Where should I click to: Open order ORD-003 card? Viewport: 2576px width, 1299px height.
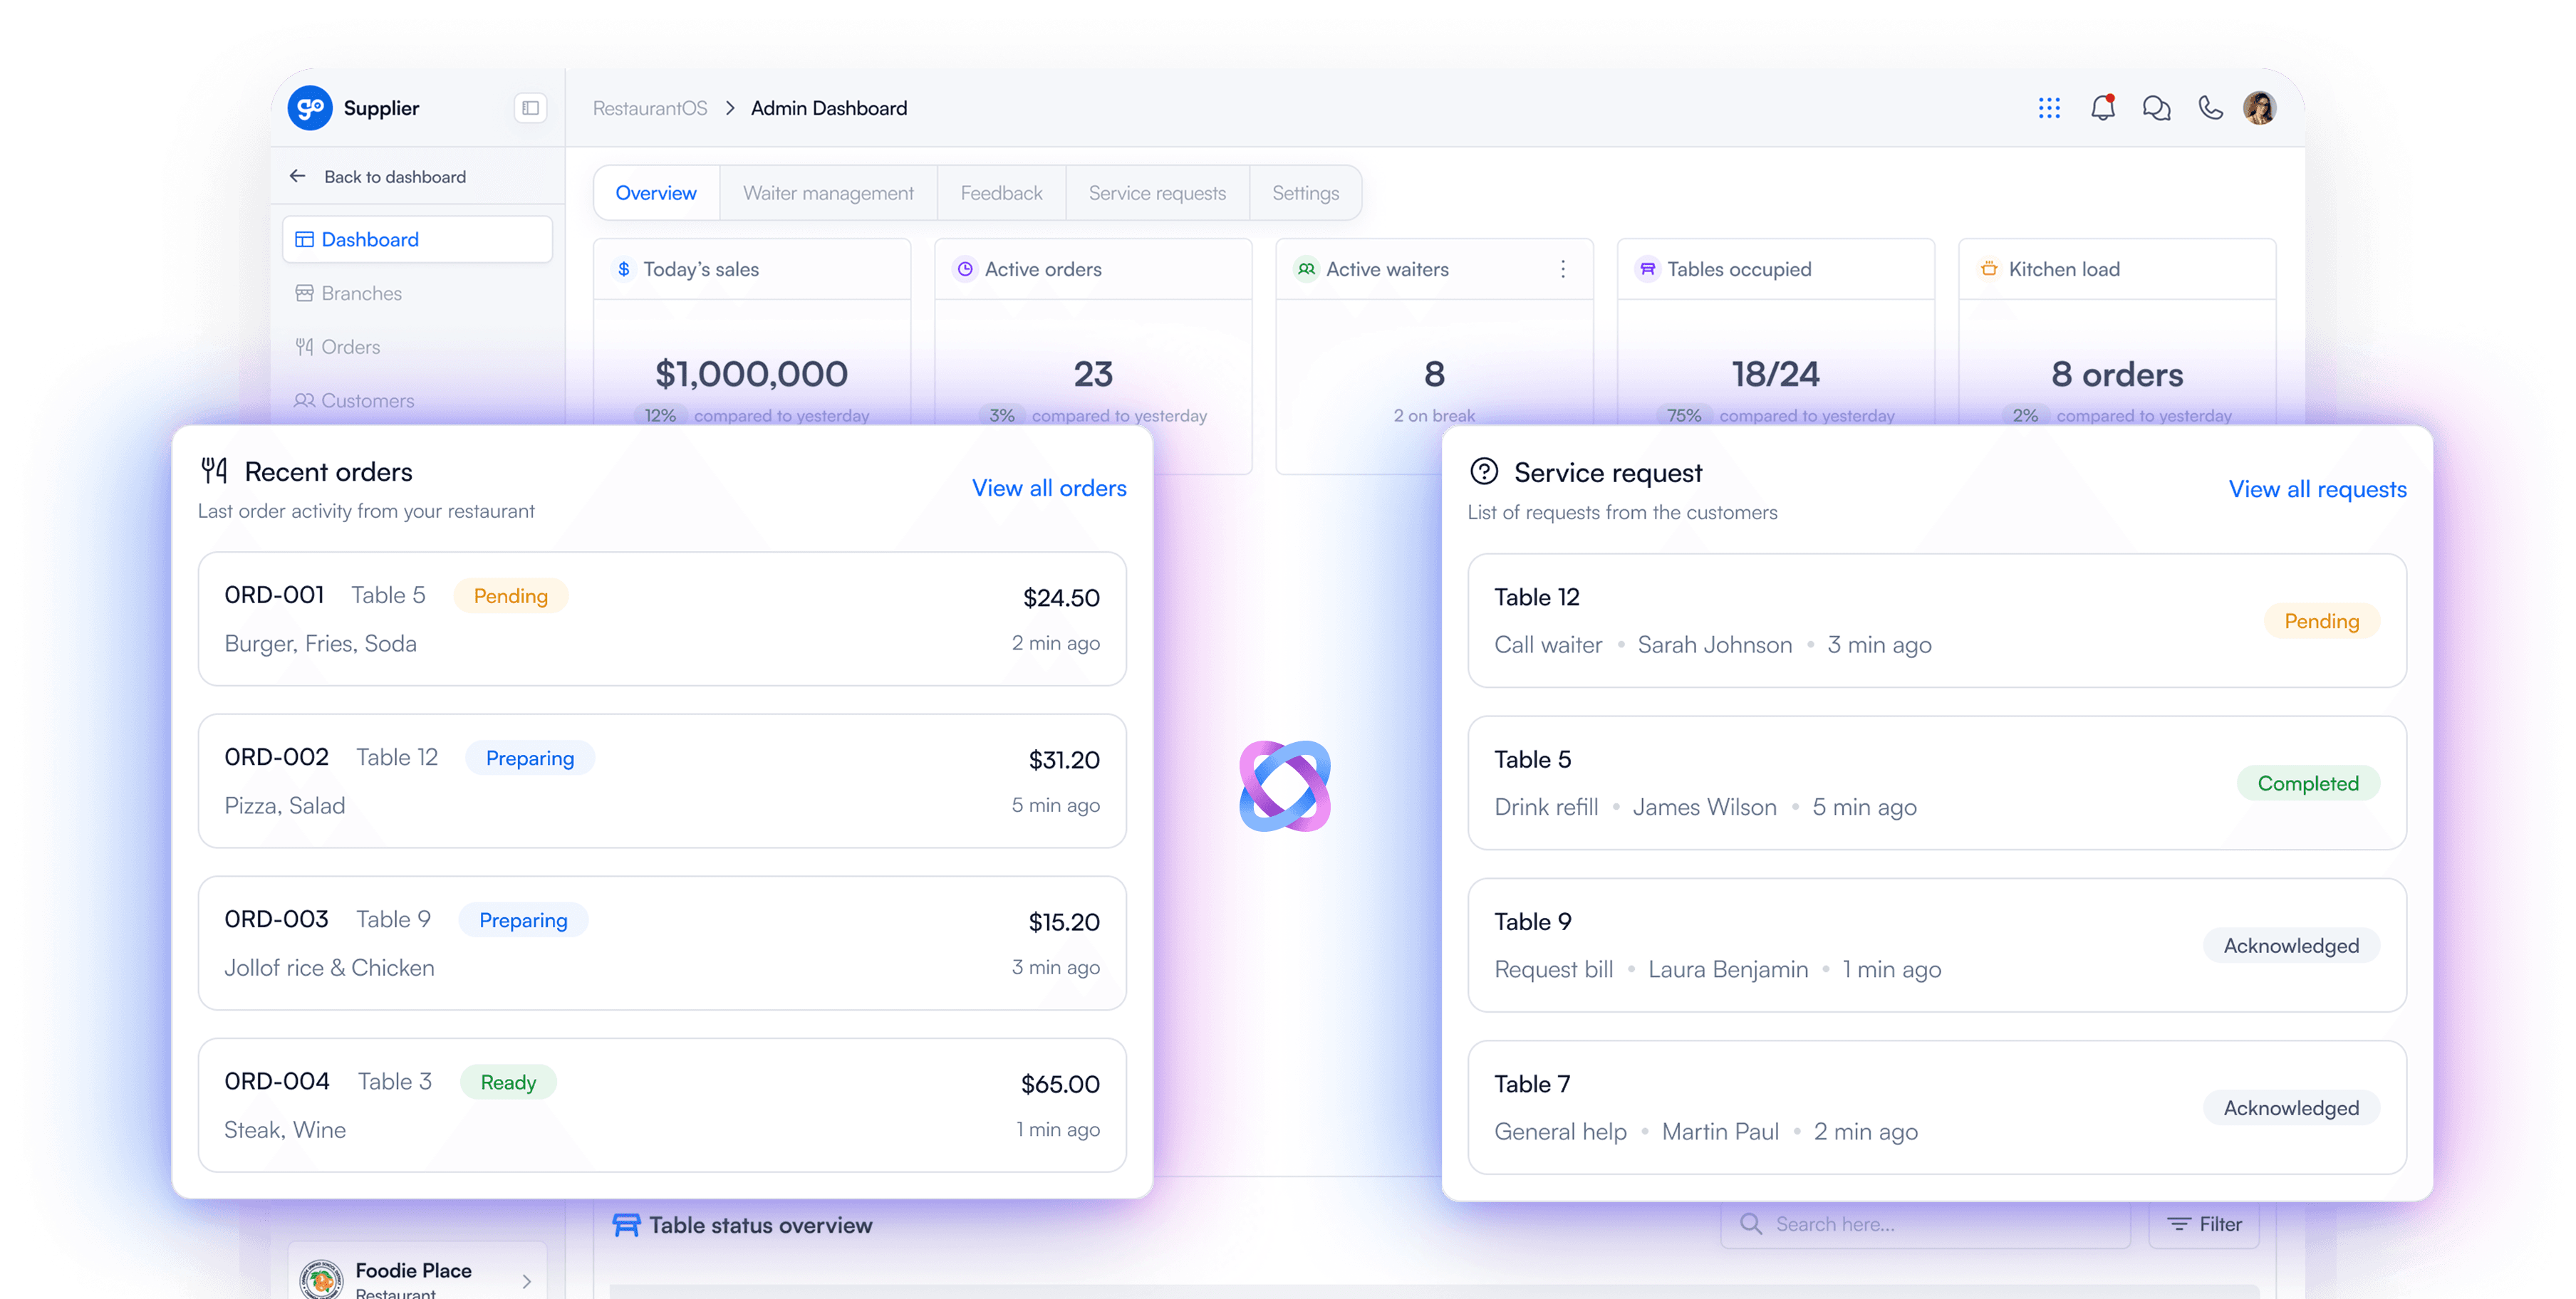pos(662,943)
